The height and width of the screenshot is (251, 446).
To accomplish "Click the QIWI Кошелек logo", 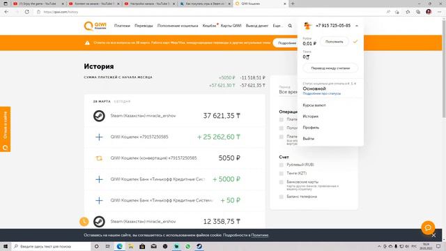I will pos(95,26).
